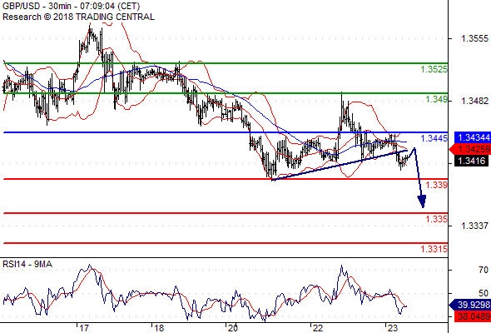Select the red 1.339 support label

pyautogui.click(x=437, y=185)
